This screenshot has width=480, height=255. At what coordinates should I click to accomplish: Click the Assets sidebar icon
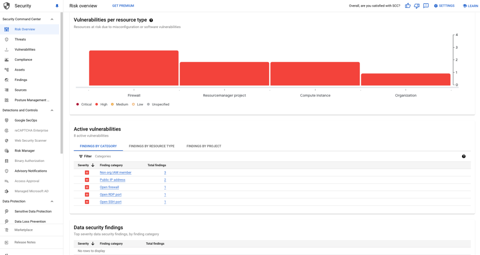click(7, 70)
